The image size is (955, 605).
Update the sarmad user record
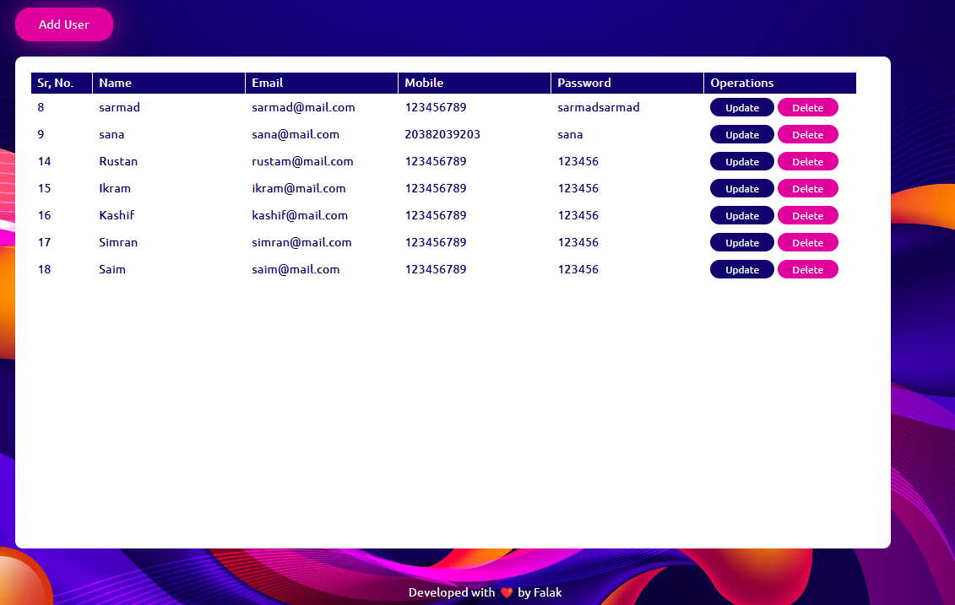[x=741, y=108]
